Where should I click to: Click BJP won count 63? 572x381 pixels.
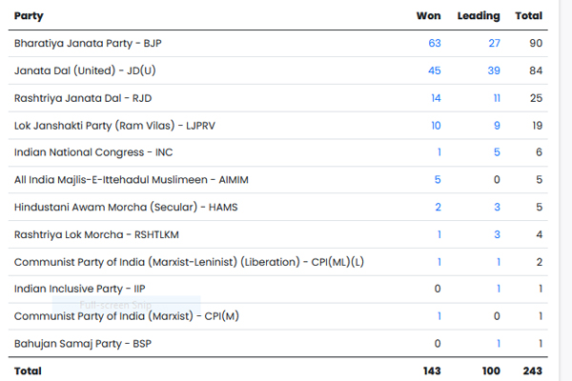click(435, 44)
